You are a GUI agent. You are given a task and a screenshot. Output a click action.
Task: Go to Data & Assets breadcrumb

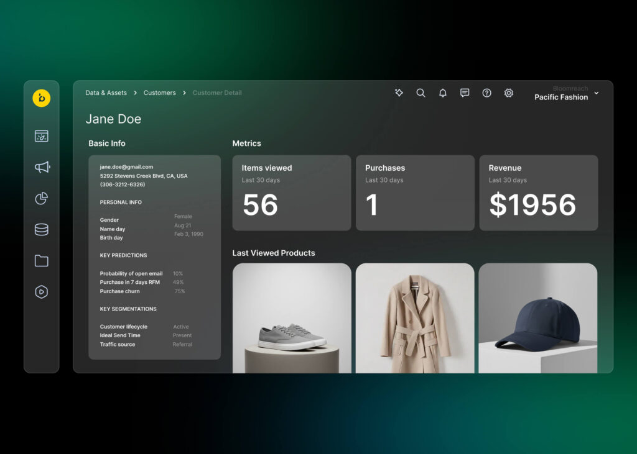[x=106, y=93]
